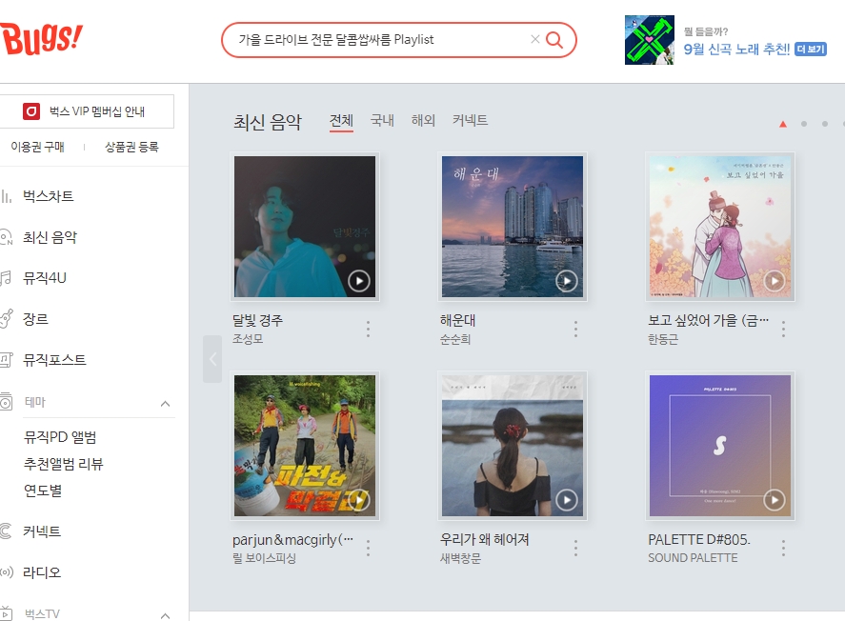This screenshot has width=845, height=621.
Task: Open 뮤직4U in the sidebar
Action: click(44, 278)
